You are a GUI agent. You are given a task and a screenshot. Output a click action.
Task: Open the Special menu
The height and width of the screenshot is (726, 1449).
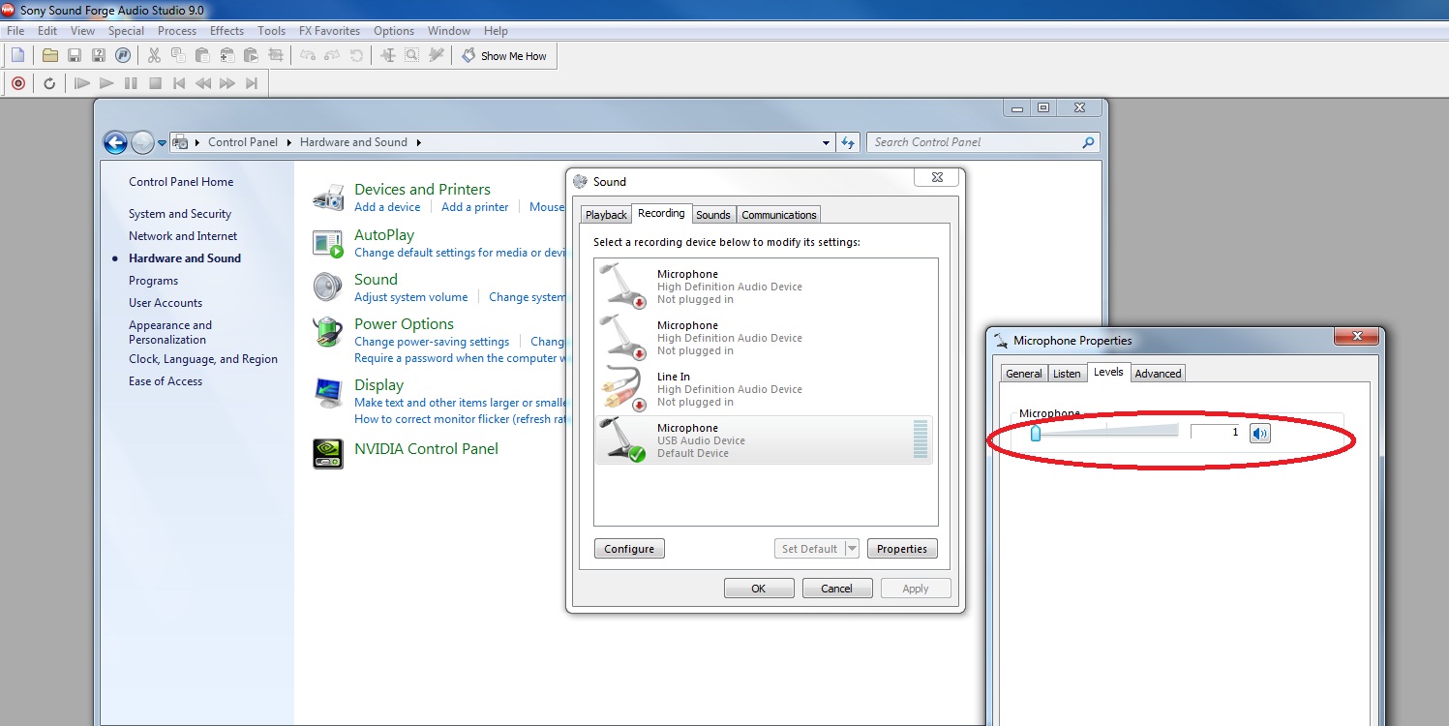click(126, 31)
